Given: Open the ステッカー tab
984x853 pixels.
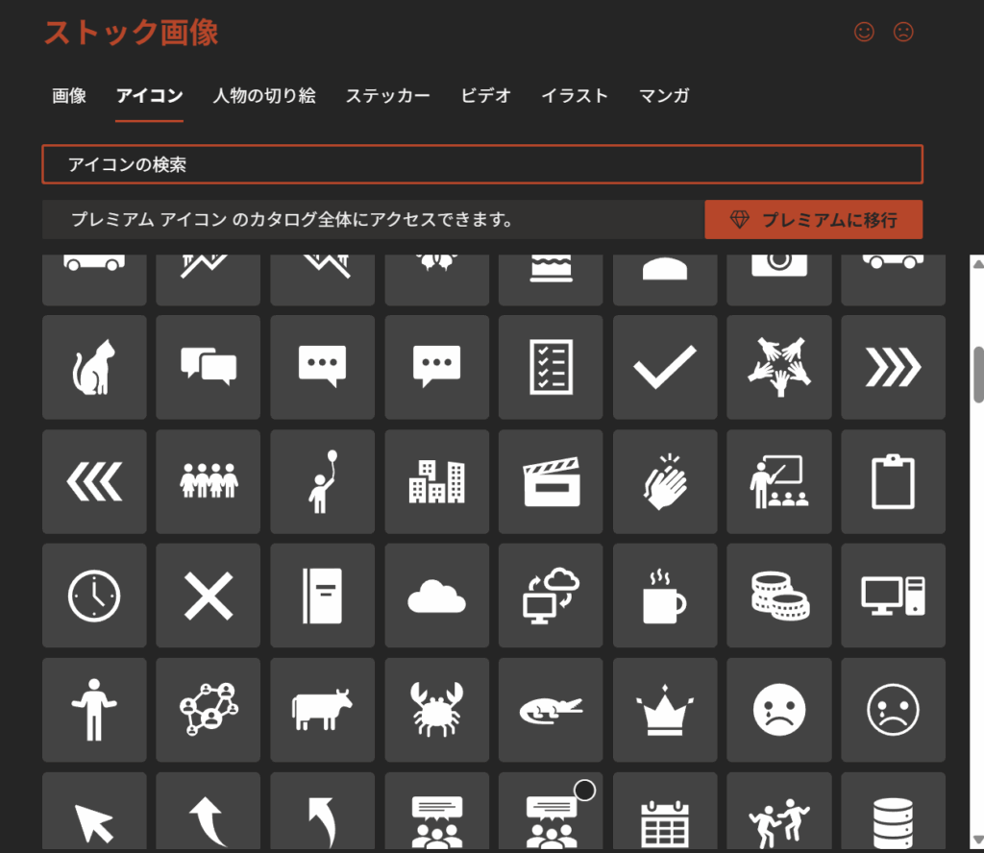Looking at the screenshot, I should point(388,95).
